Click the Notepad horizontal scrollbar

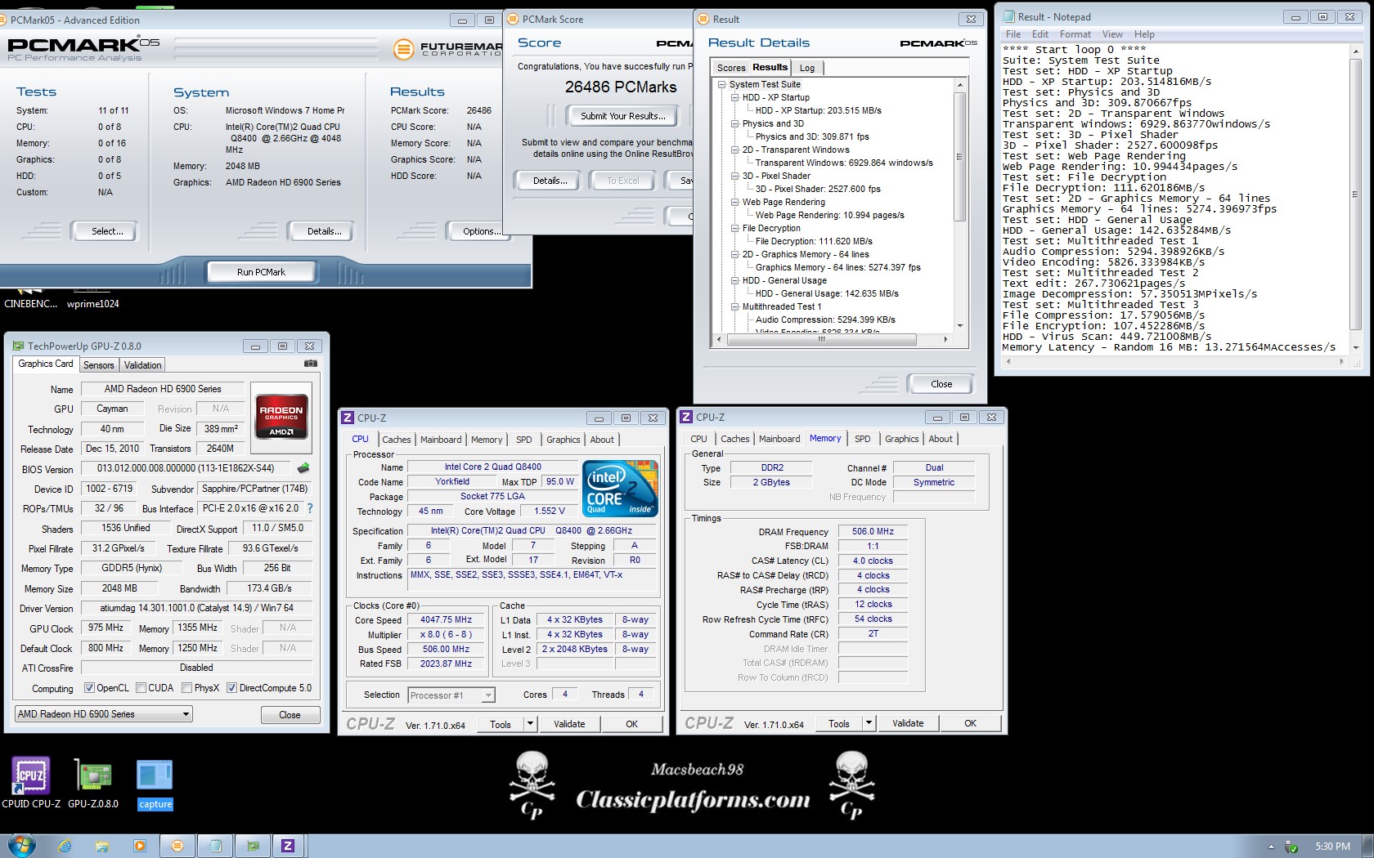tap(1174, 360)
